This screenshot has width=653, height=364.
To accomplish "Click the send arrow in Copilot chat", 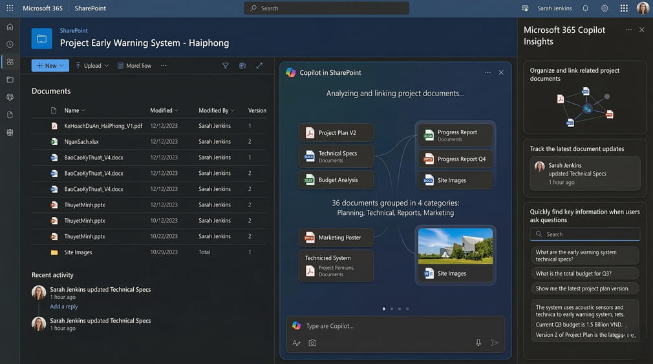I will pos(495,343).
